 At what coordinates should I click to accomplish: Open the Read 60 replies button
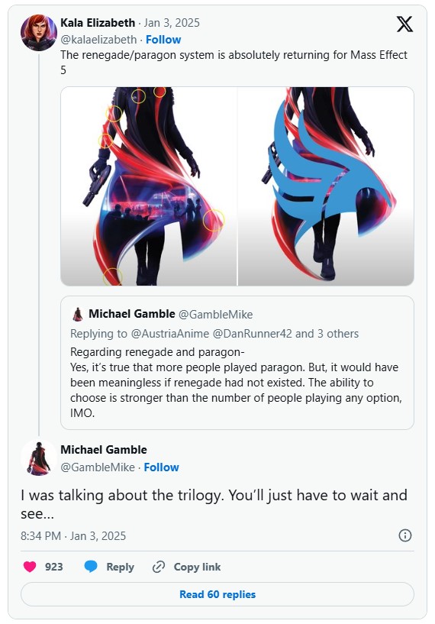217,594
